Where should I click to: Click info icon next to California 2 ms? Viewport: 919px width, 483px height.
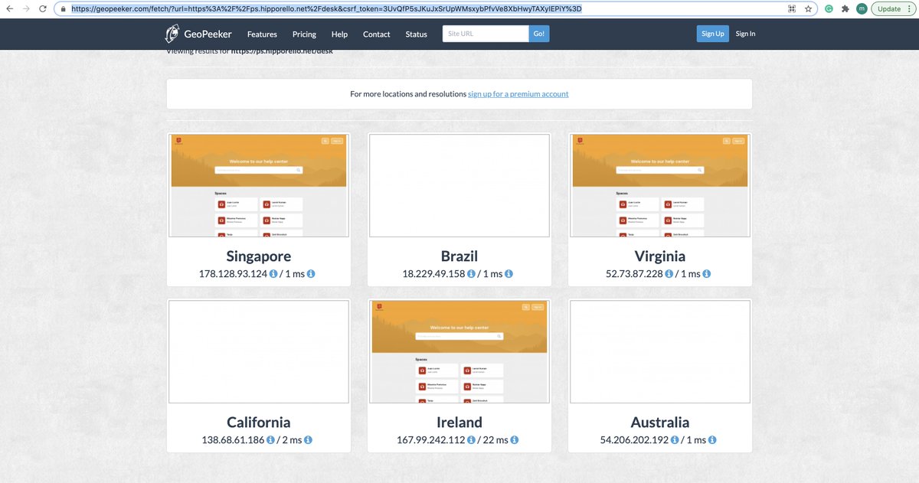(308, 440)
